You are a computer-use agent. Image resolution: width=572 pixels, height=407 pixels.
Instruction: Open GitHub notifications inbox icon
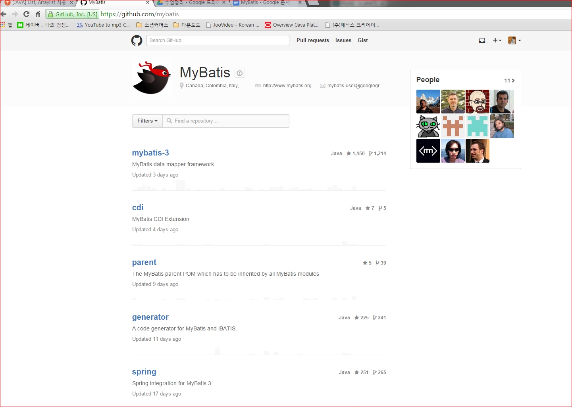coord(482,40)
